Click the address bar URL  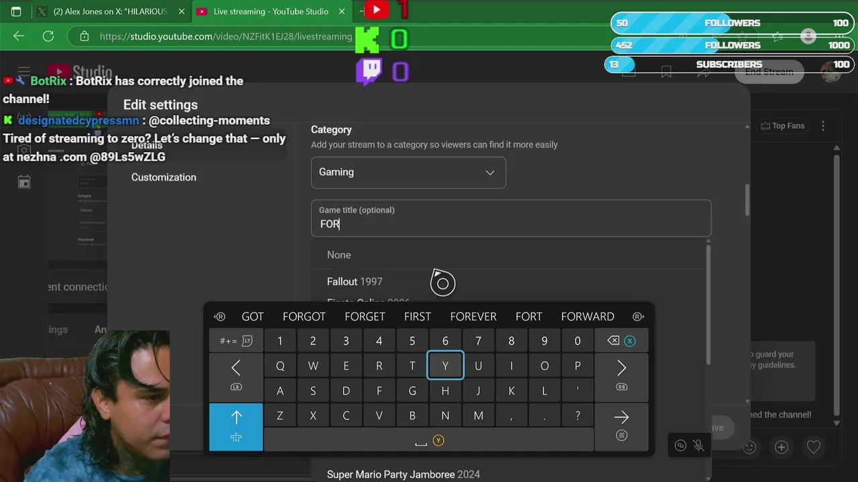[x=225, y=36]
